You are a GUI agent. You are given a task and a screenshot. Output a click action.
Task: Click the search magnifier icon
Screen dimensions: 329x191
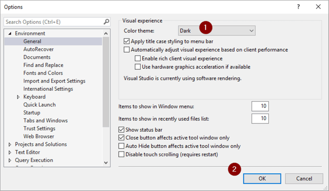(x=106, y=22)
